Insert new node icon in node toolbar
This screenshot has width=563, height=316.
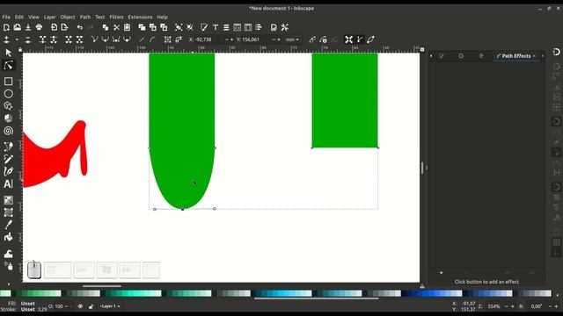tap(6, 39)
